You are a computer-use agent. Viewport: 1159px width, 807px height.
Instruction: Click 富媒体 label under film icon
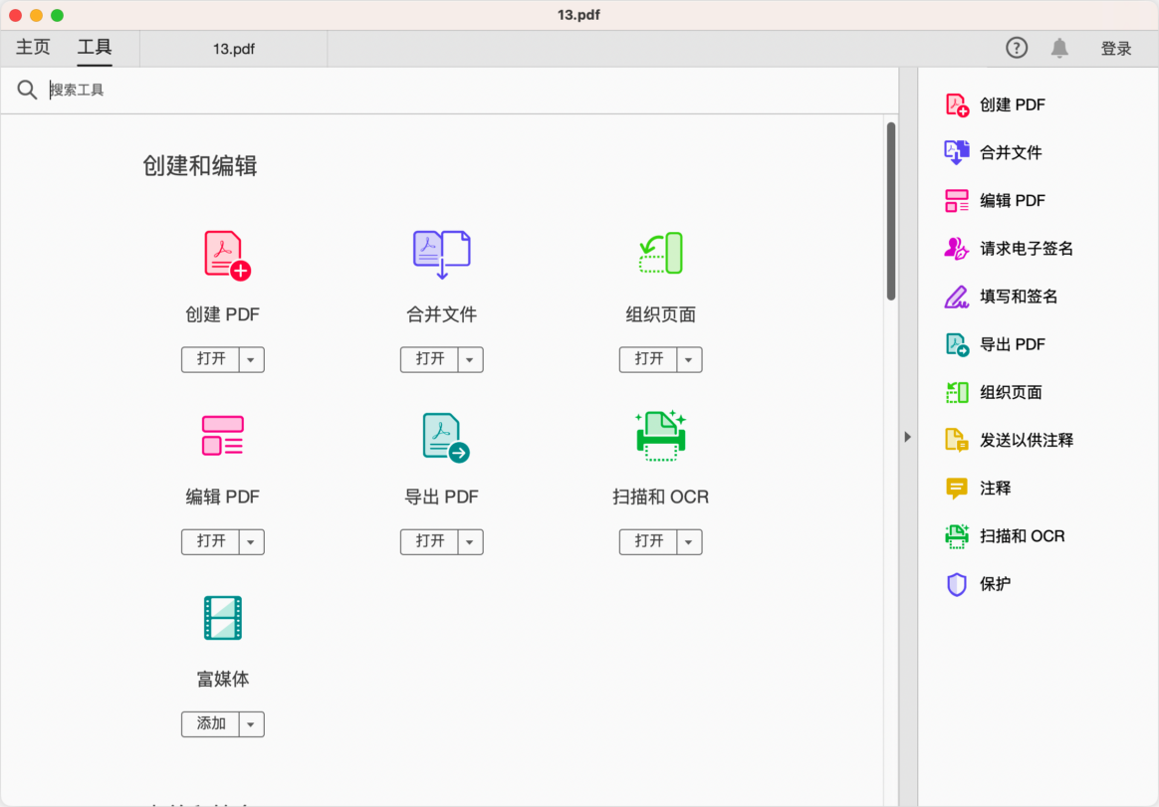(x=222, y=680)
